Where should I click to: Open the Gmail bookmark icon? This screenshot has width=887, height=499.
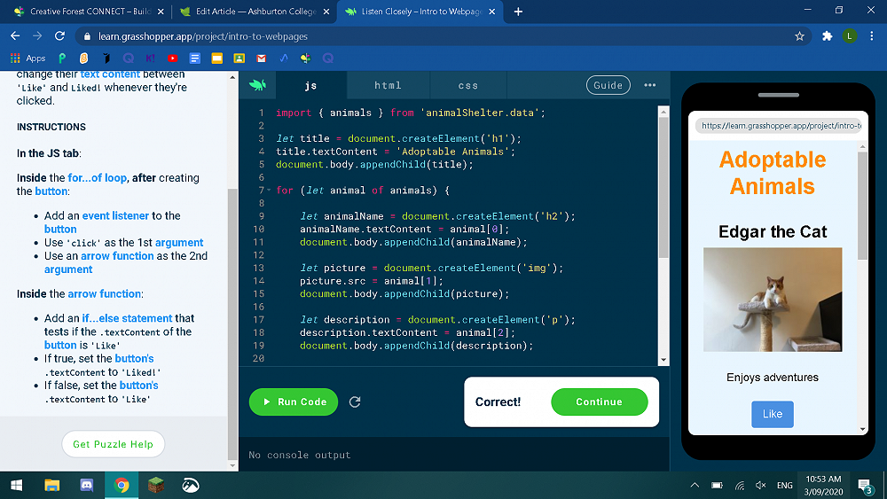pyautogui.click(x=262, y=58)
